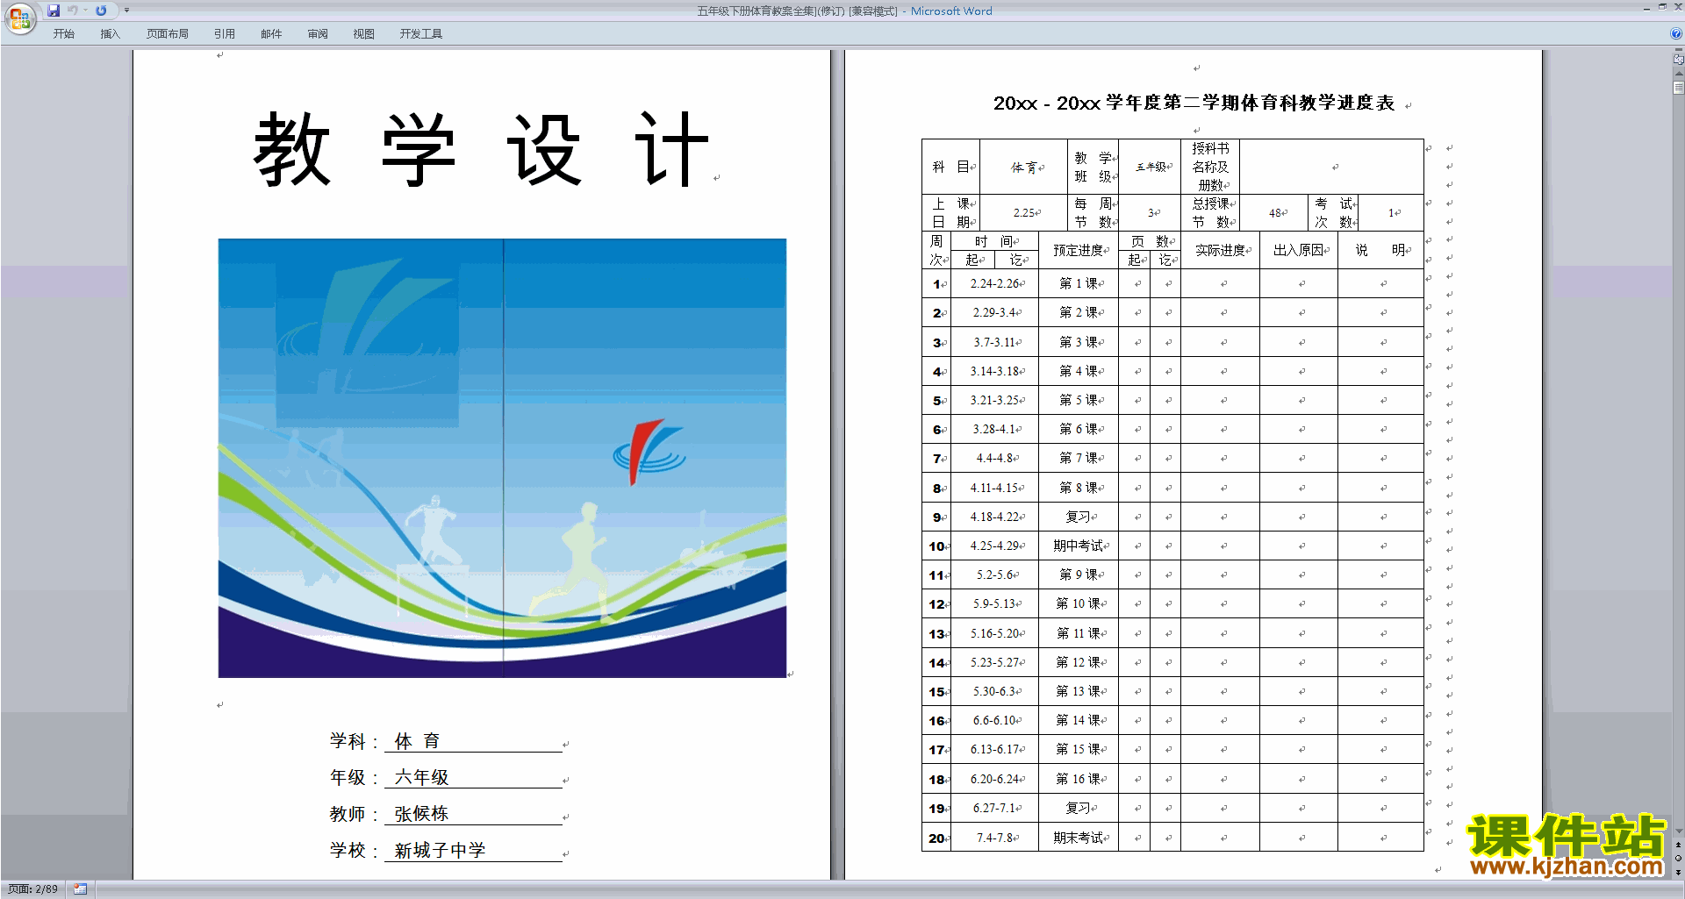Go to the 邮件 ribbon tab
This screenshot has height=899, width=1685.
(x=271, y=33)
